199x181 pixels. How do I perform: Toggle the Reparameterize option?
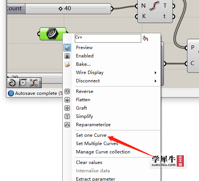click(x=93, y=125)
